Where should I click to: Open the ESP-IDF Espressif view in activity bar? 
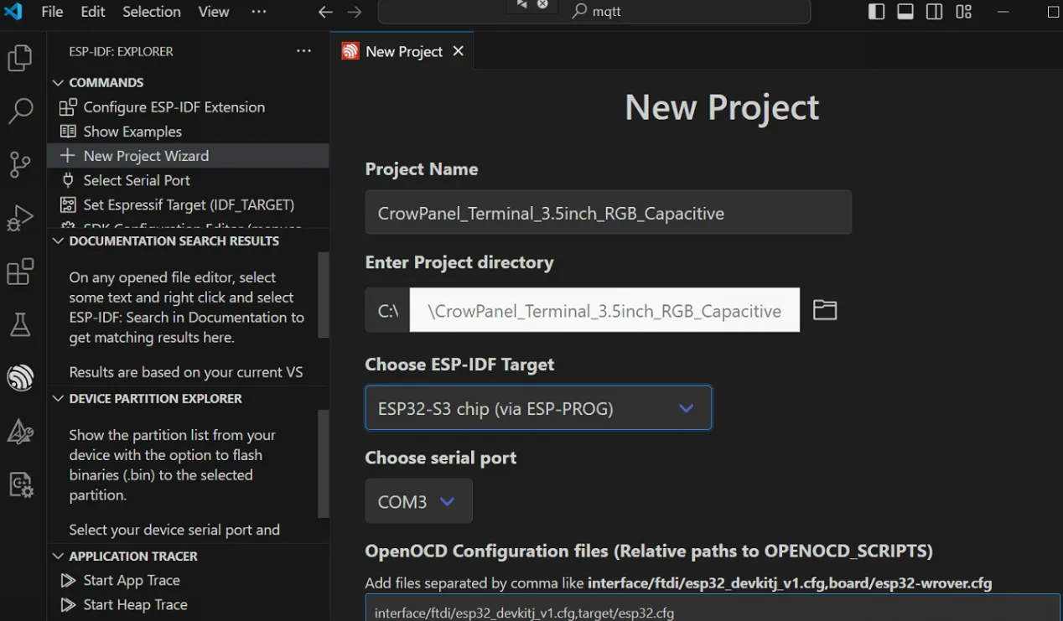click(20, 378)
